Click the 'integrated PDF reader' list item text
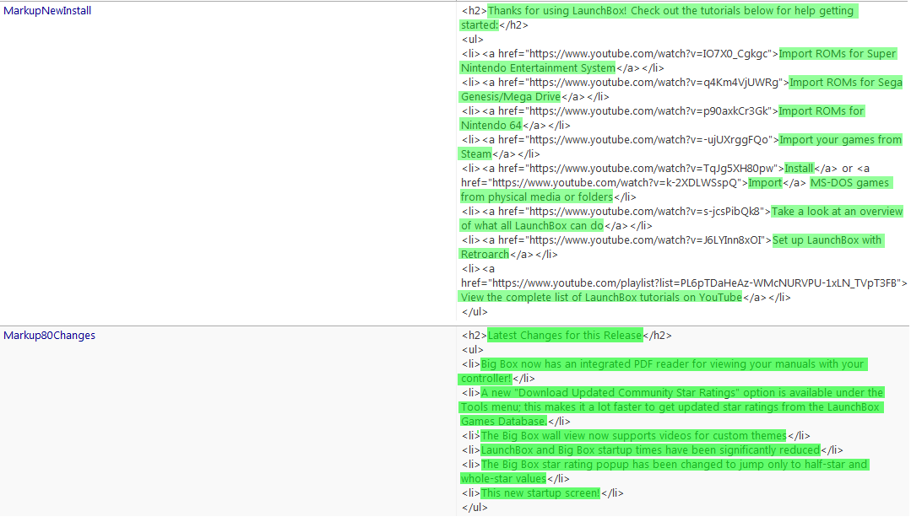The image size is (911, 522). (x=663, y=371)
